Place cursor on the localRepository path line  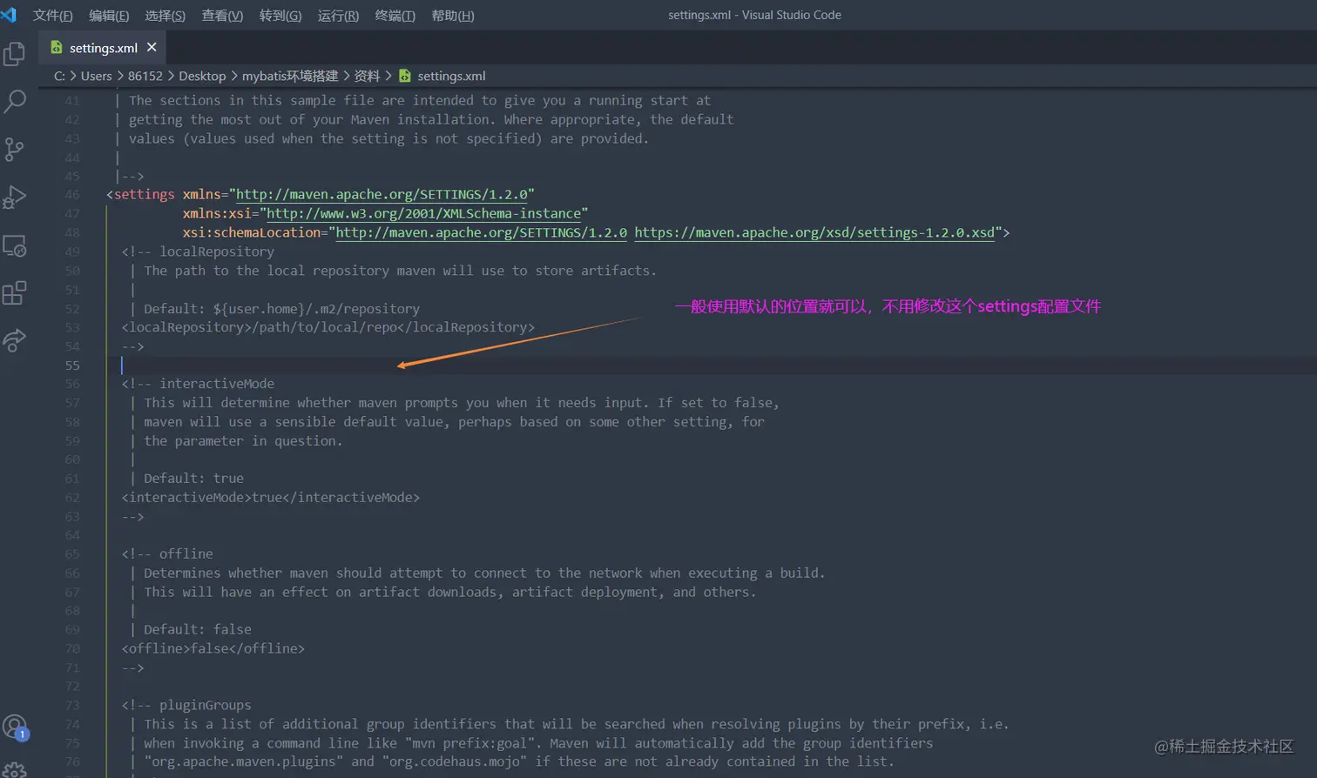(x=328, y=327)
